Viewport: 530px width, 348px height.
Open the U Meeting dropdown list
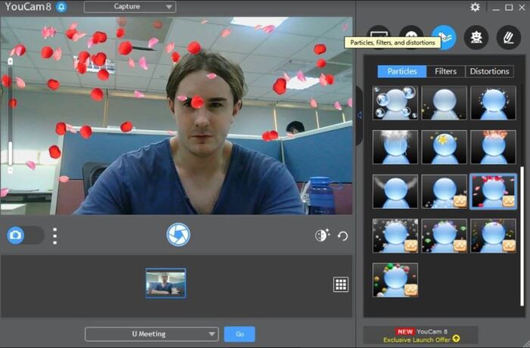pos(151,334)
